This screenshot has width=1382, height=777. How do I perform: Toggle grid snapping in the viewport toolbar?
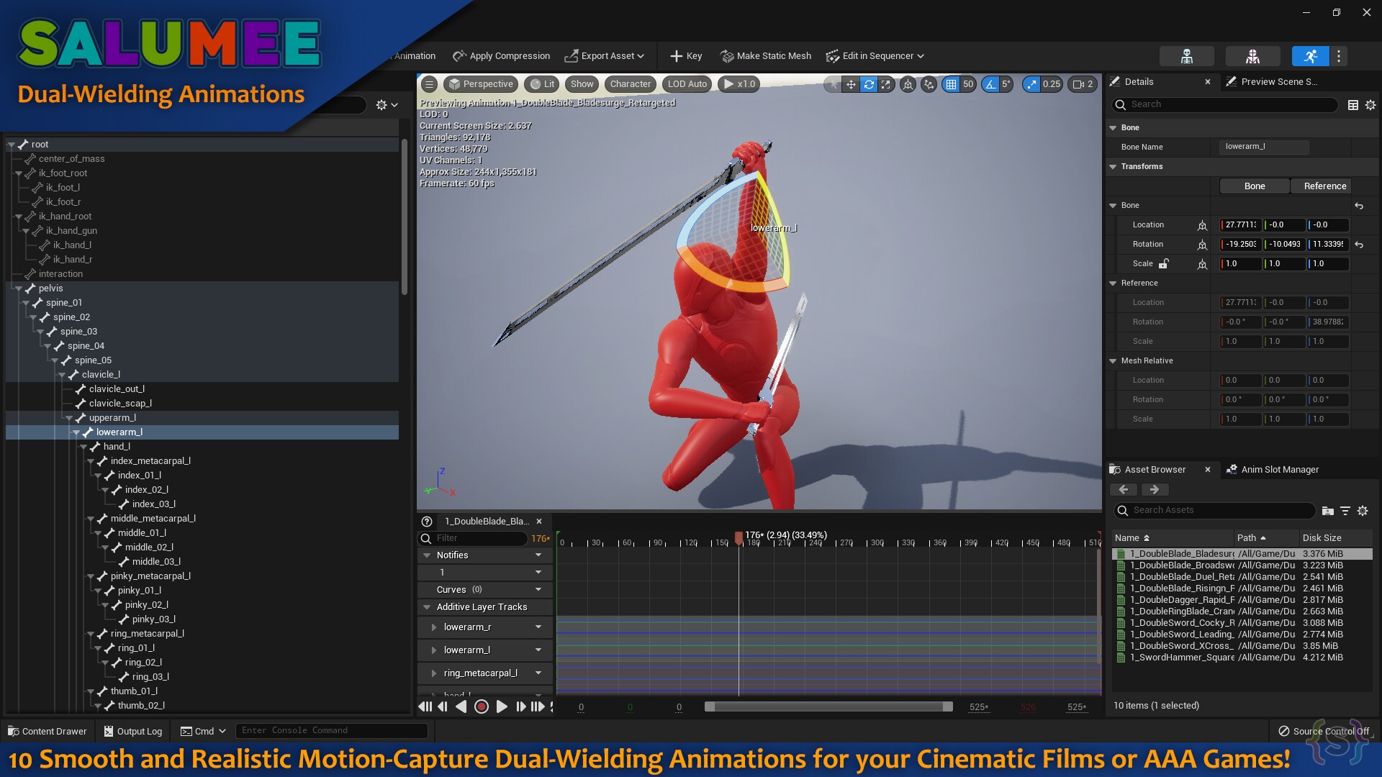[951, 84]
